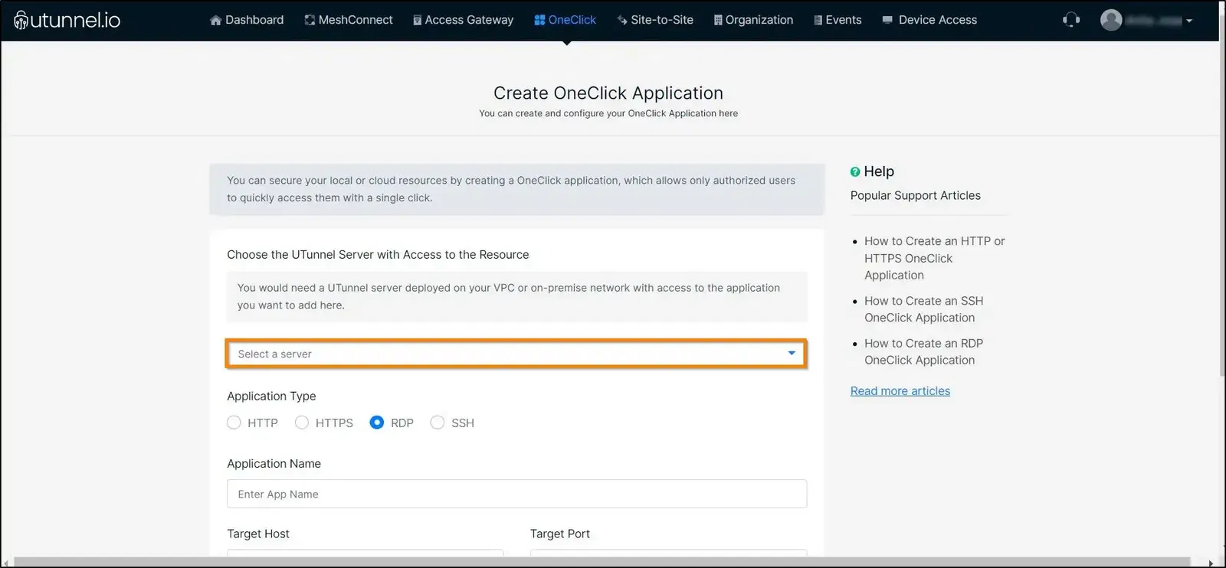Select the RDP application type
The width and height of the screenshot is (1226, 568).
[x=376, y=423]
